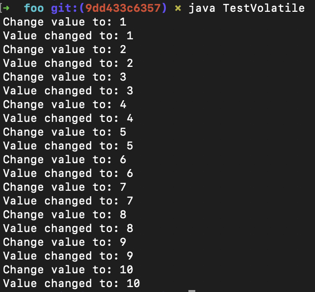Click the final line "Value changed to: 10"

[71, 284]
